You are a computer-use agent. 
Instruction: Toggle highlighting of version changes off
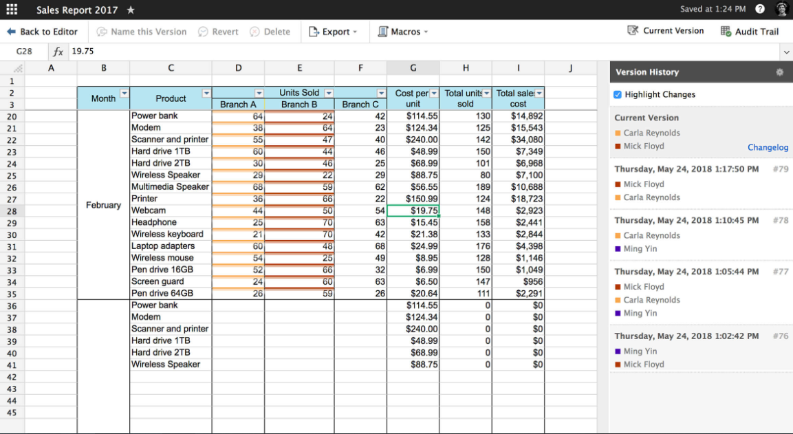(617, 94)
